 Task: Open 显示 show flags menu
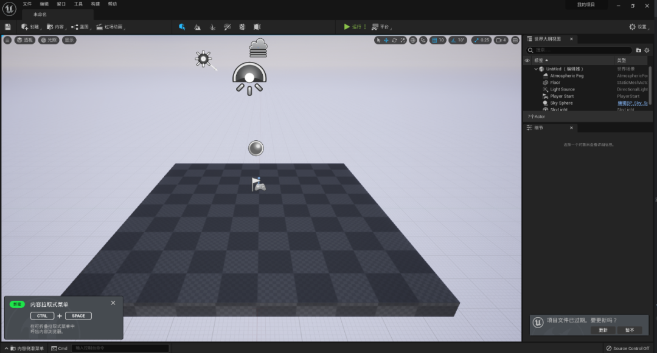click(x=69, y=40)
